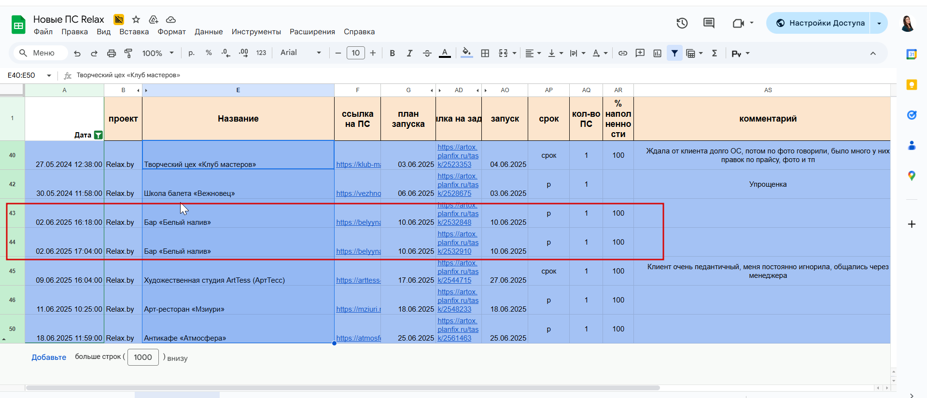Viewport: 927px width, 398px height.
Task: Open Google Keep side panel icon
Action: [912, 85]
